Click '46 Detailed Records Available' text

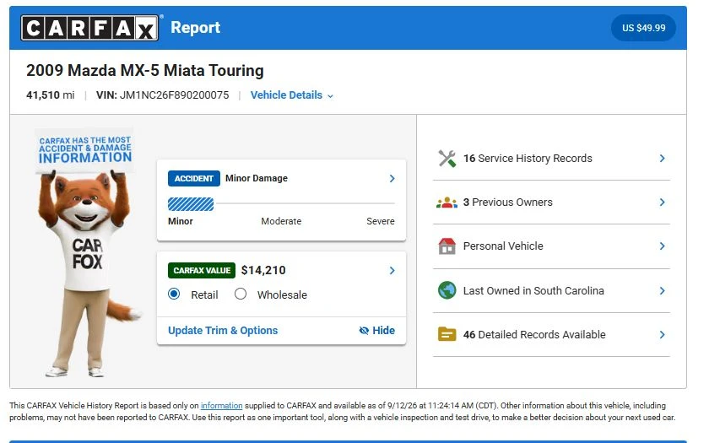(534, 334)
